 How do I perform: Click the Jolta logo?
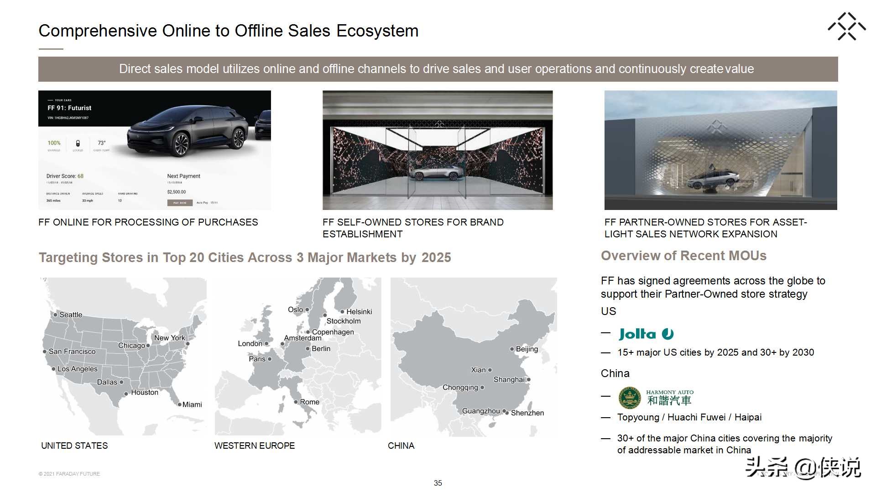[646, 334]
